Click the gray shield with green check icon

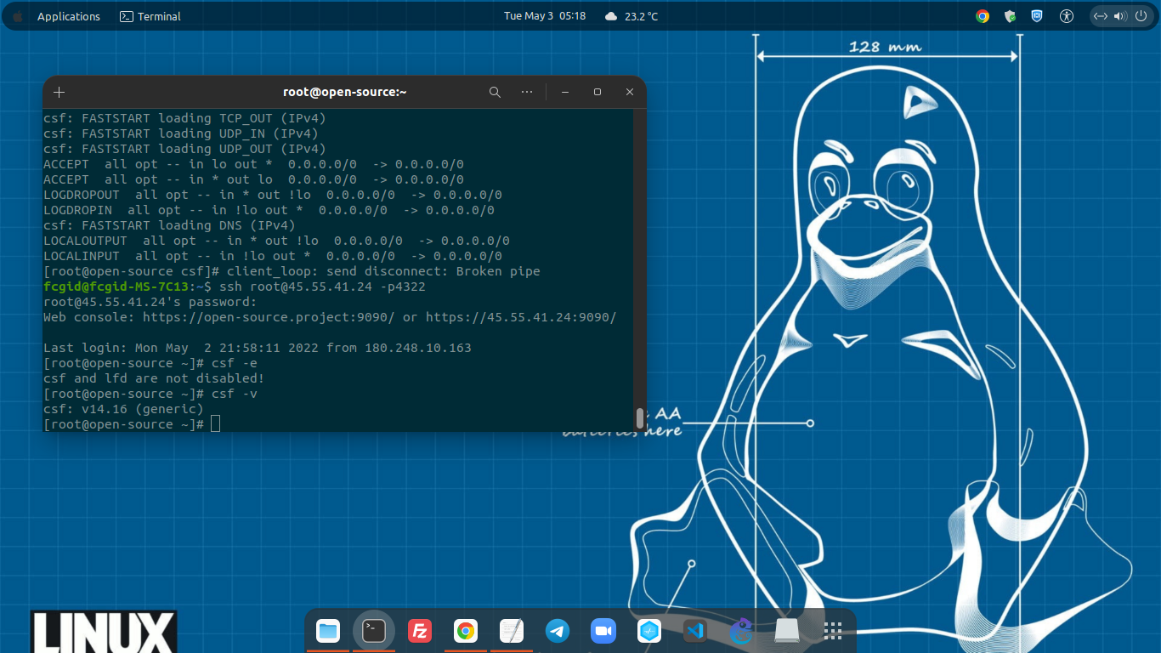click(x=1010, y=16)
